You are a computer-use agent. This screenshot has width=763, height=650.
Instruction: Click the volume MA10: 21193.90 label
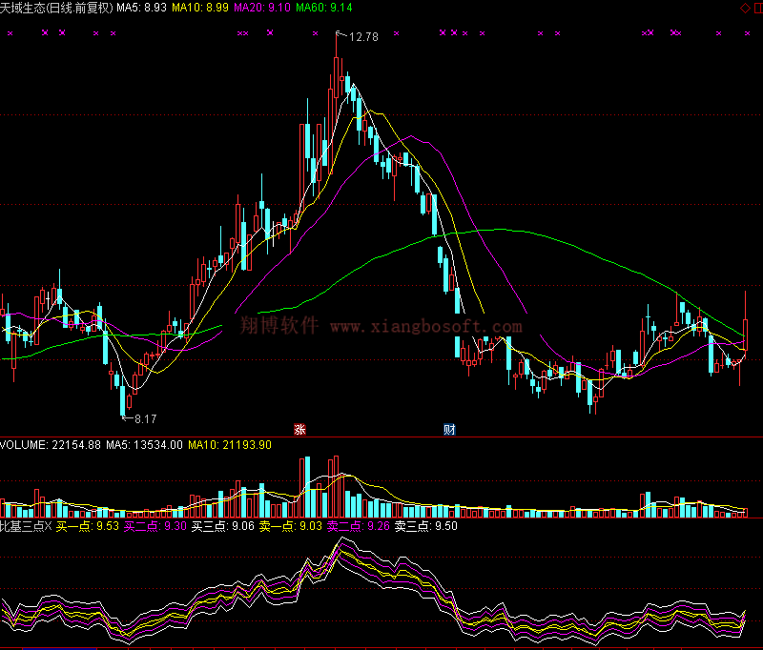coord(230,445)
